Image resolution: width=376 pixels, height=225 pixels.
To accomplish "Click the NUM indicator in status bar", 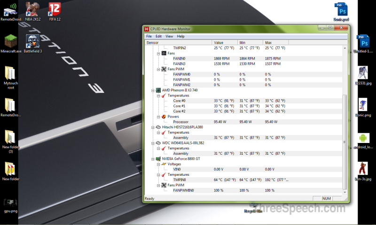I will point(327,198).
